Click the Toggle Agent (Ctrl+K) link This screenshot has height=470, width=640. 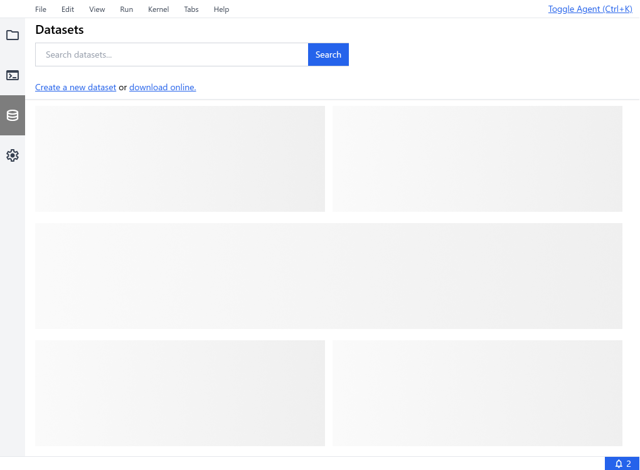coord(590,9)
